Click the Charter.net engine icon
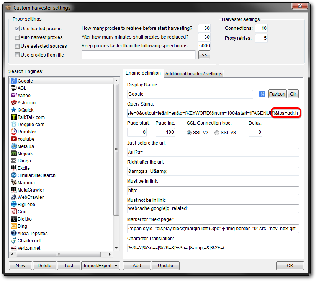This screenshot has width=316, height=281. pos(13,240)
